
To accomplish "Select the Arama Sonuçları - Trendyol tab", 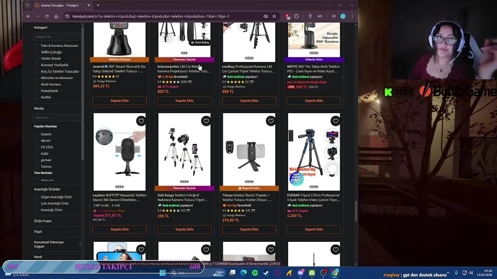I will (x=63, y=5).
